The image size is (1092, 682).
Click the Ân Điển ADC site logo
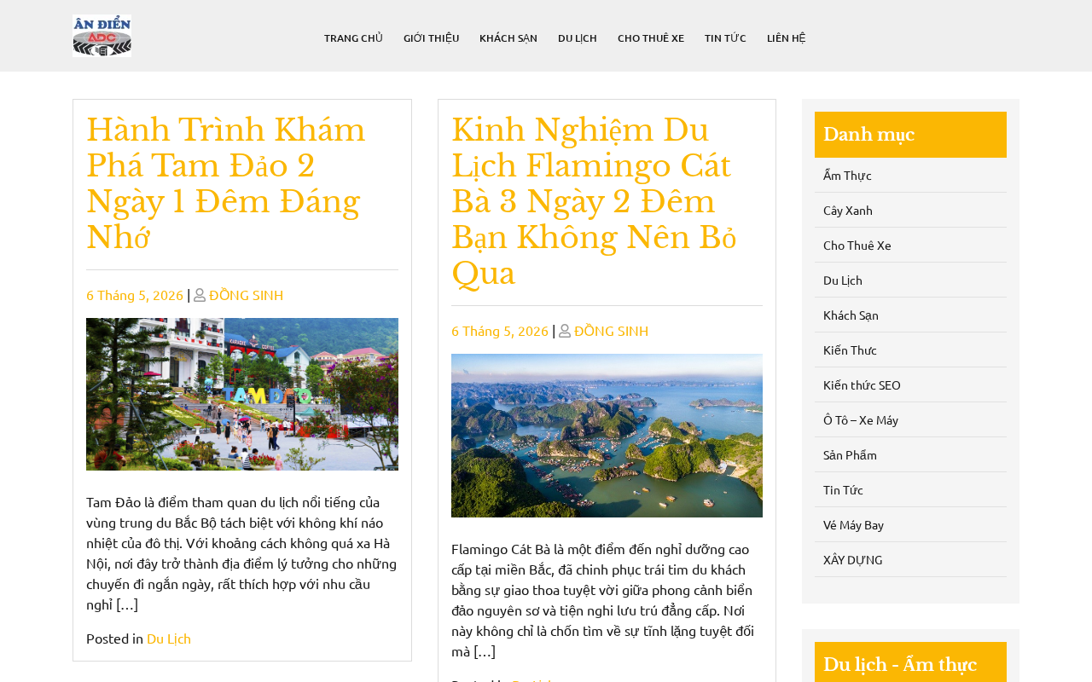pos(102,36)
